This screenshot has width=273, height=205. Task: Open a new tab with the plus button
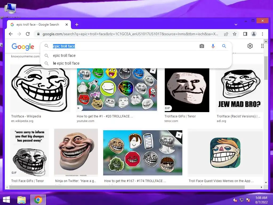pyautogui.click(x=77, y=25)
